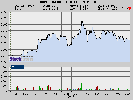The image size is (133, 100).
Task: Click the Feb month label
Action: click(x=26, y=94)
